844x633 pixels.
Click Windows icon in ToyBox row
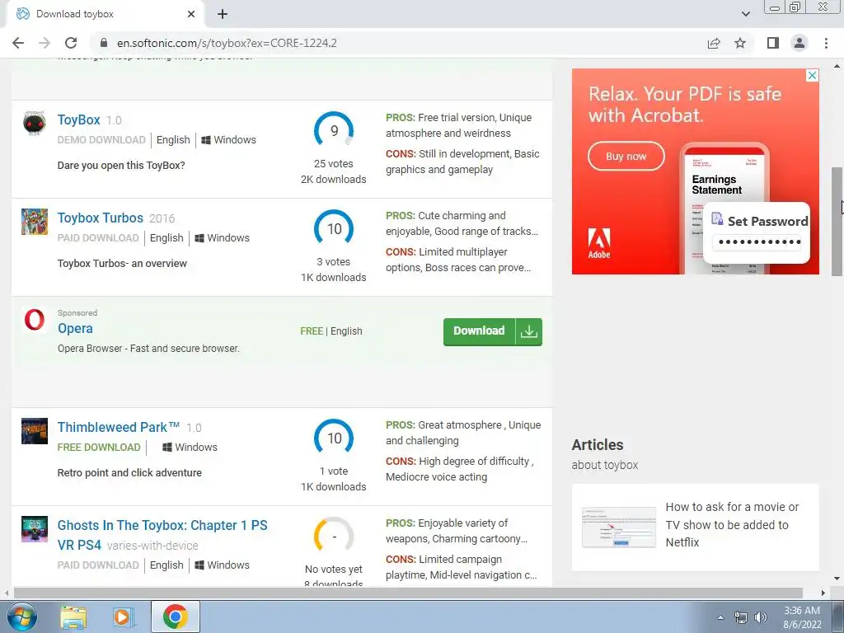[x=205, y=140]
